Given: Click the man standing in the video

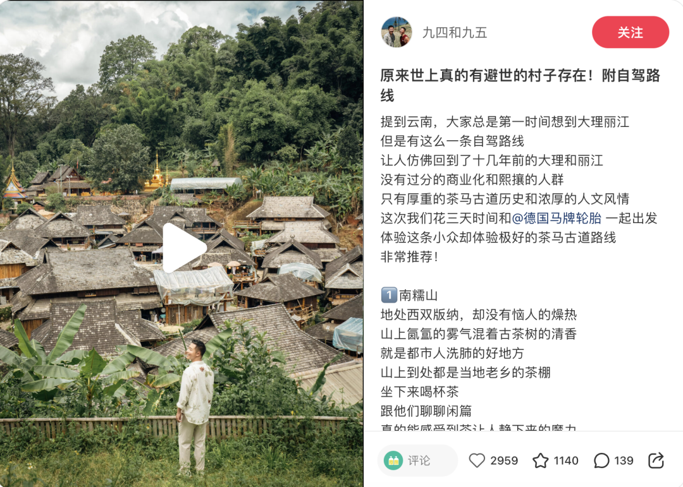Looking at the screenshot, I should 195,407.
